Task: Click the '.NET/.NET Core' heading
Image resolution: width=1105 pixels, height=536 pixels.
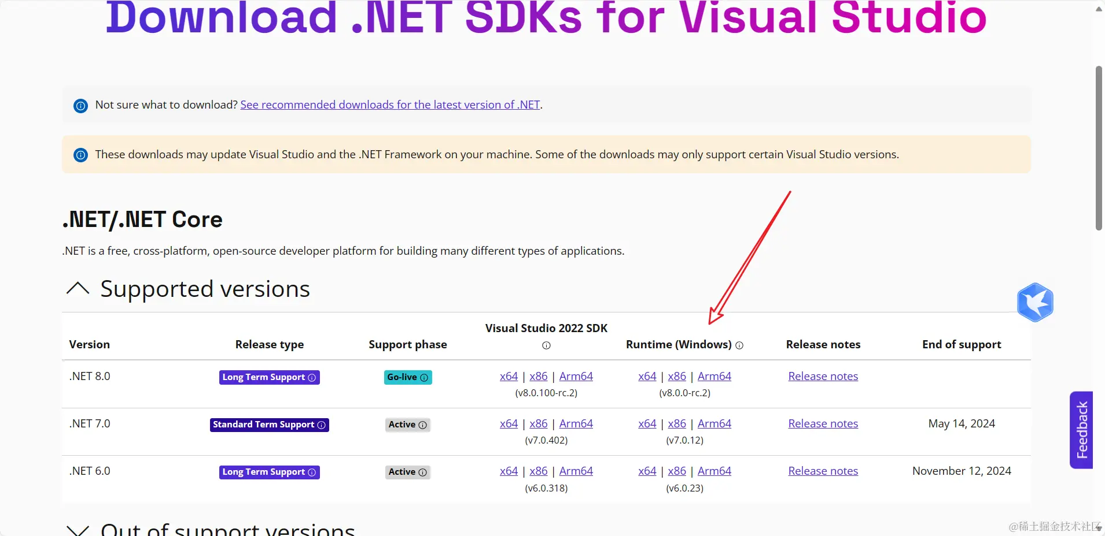Action: tap(142, 219)
